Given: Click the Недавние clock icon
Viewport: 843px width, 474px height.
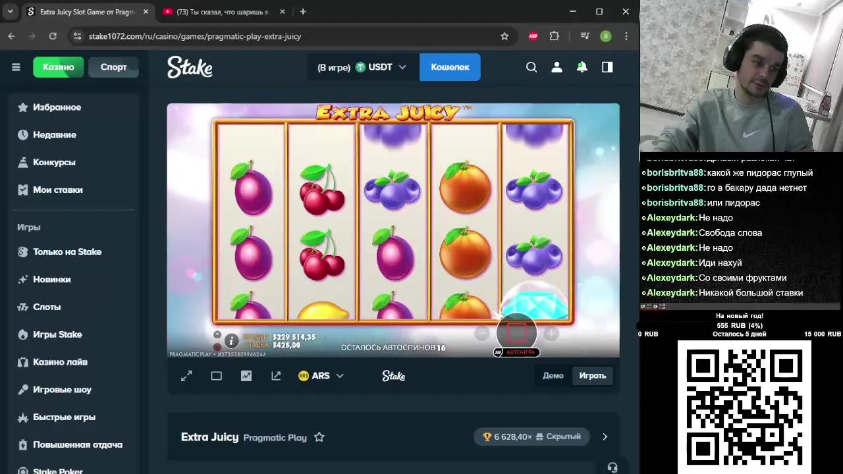Looking at the screenshot, I should pyautogui.click(x=23, y=135).
